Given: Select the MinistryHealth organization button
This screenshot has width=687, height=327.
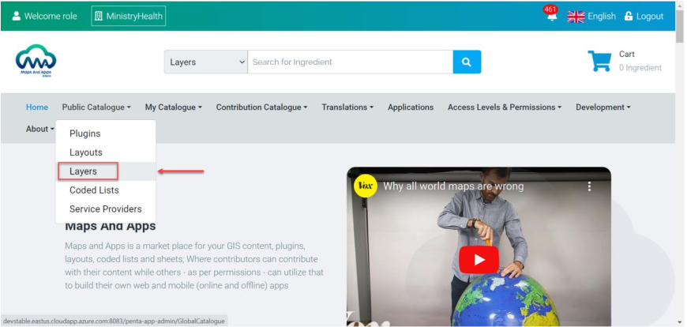Looking at the screenshot, I should pos(129,17).
